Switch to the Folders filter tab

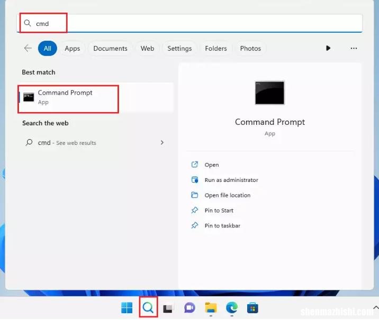pyautogui.click(x=216, y=48)
